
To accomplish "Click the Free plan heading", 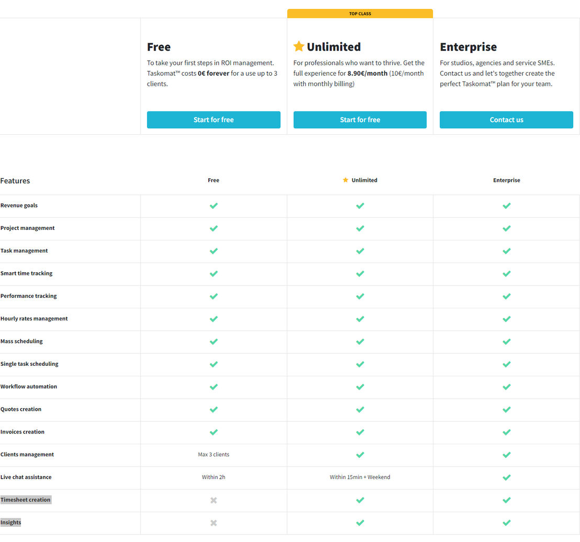I will tap(159, 47).
